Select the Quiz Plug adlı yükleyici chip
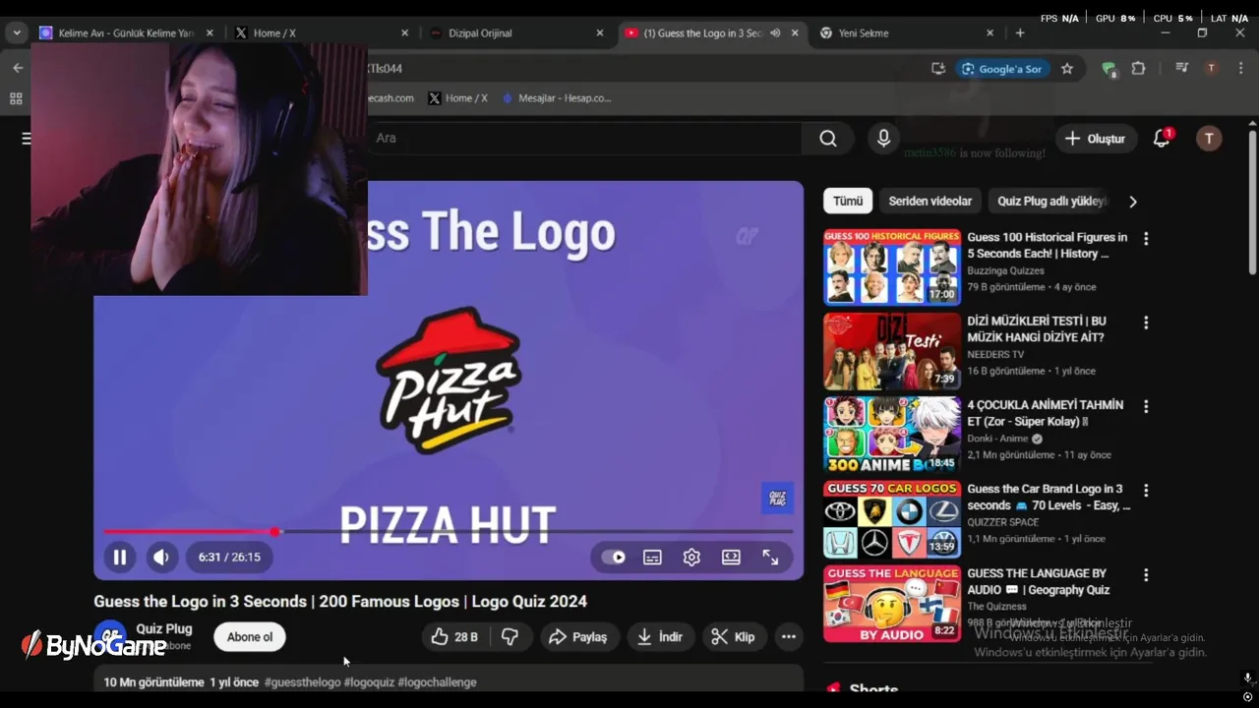The width and height of the screenshot is (1259, 708). (x=1051, y=201)
